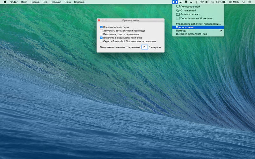Open Управление рабочими процессами entry
This screenshot has width=255, height=159.
coord(198,24)
